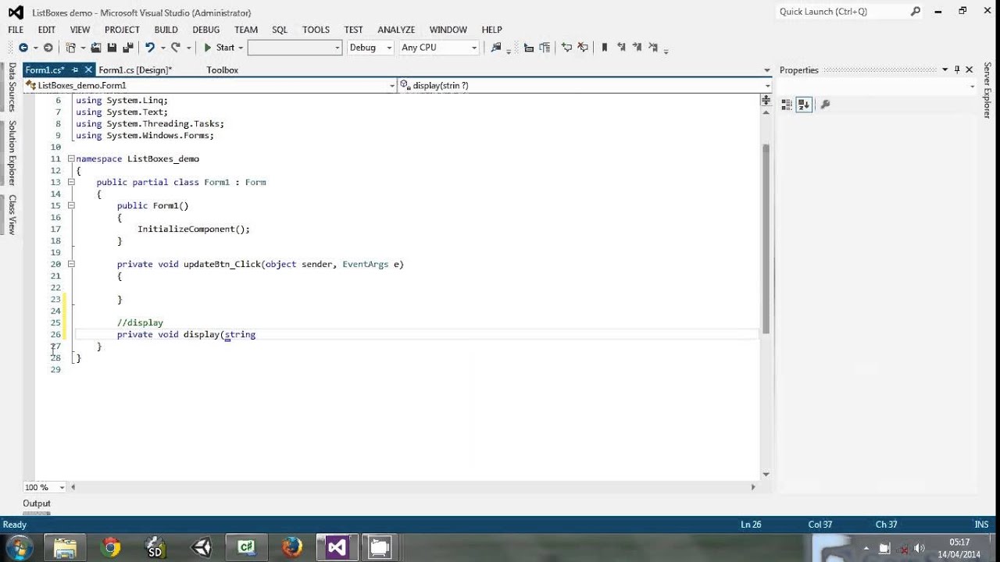Open the Data Sources side tab
This screenshot has height=562, width=1000.
pos(12,87)
